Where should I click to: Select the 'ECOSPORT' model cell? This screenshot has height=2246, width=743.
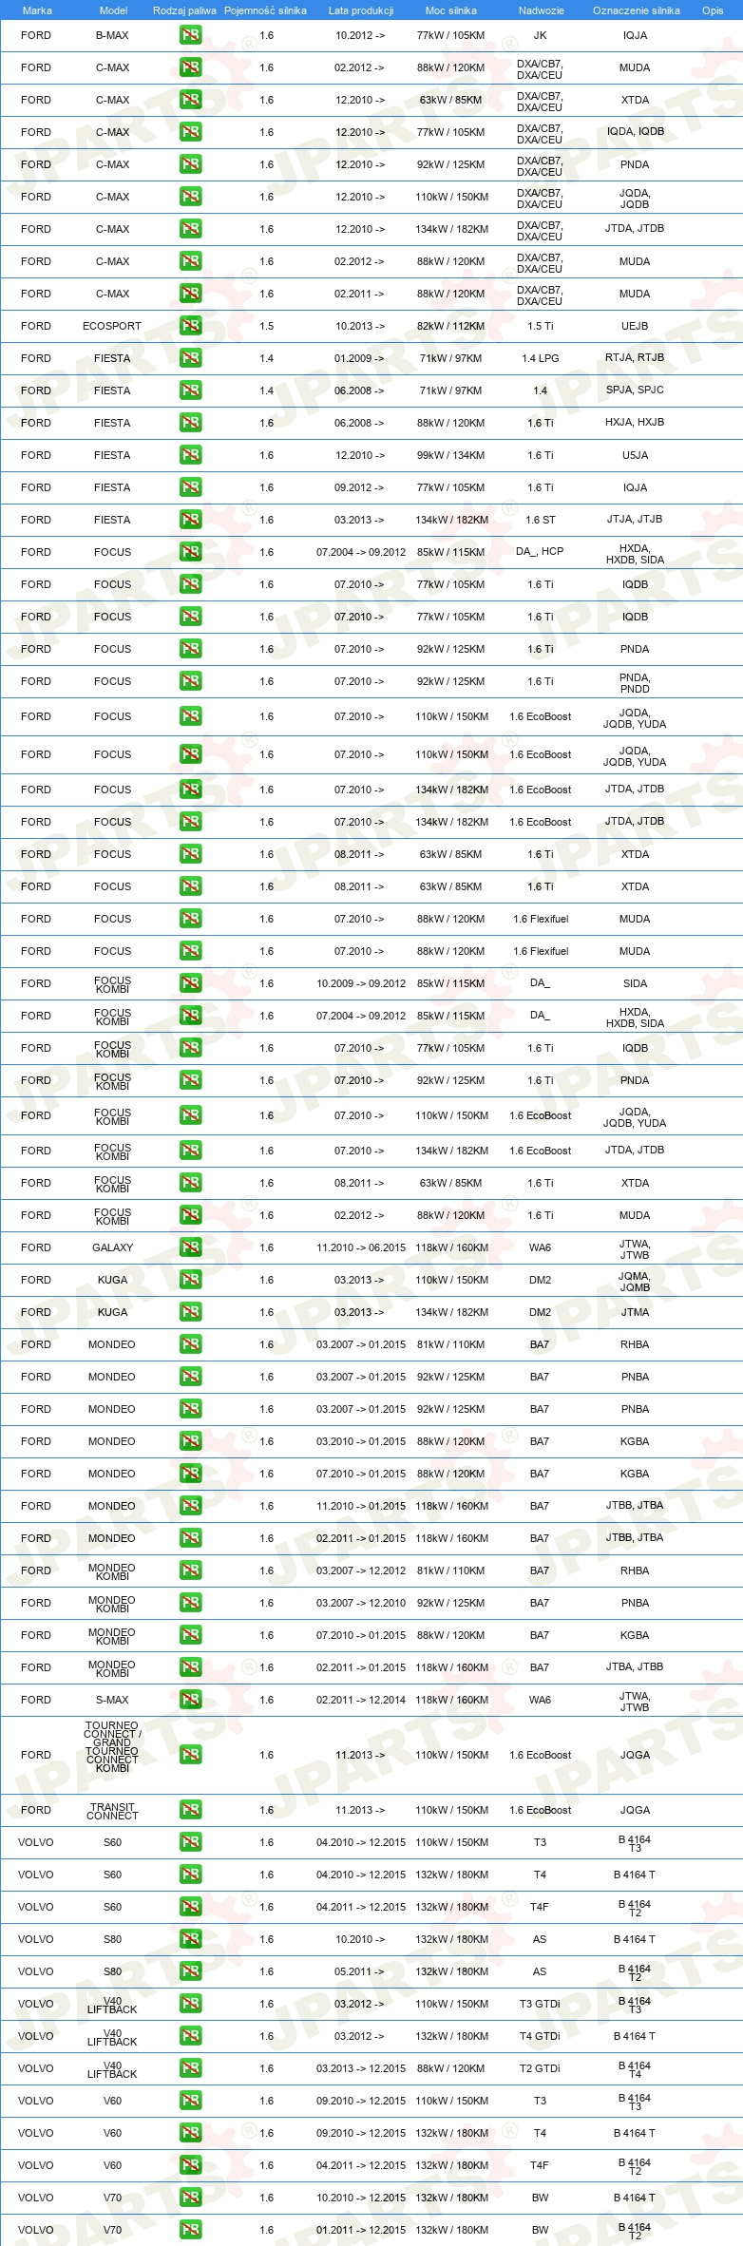pyautogui.click(x=112, y=326)
